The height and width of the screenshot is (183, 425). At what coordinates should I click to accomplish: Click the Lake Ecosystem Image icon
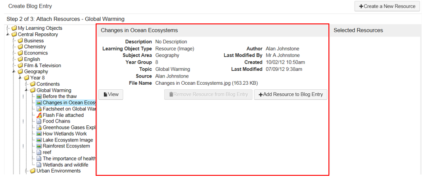click(x=39, y=140)
